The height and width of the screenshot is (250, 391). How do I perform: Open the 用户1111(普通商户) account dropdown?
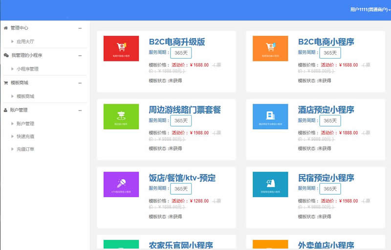point(370,9)
